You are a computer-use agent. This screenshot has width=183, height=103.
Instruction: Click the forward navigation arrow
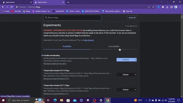[x=7, y=7]
